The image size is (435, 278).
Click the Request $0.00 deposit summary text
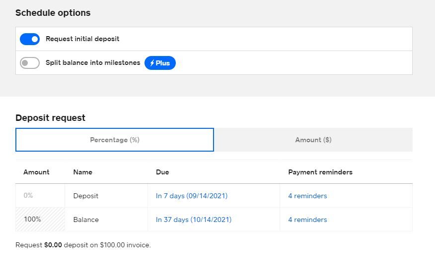83,245
